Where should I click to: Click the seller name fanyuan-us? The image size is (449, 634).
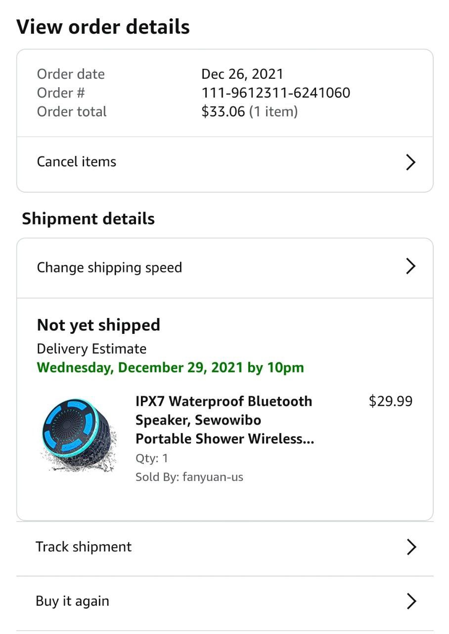[x=213, y=477]
